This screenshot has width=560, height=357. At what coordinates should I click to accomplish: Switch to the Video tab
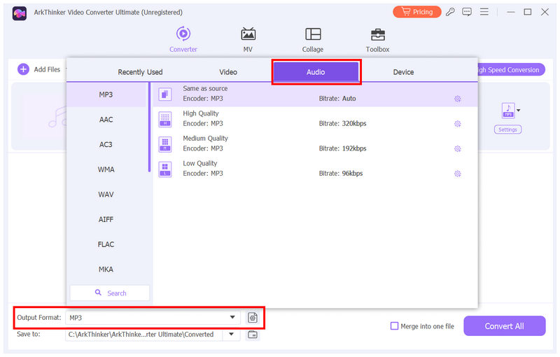(x=228, y=72)
